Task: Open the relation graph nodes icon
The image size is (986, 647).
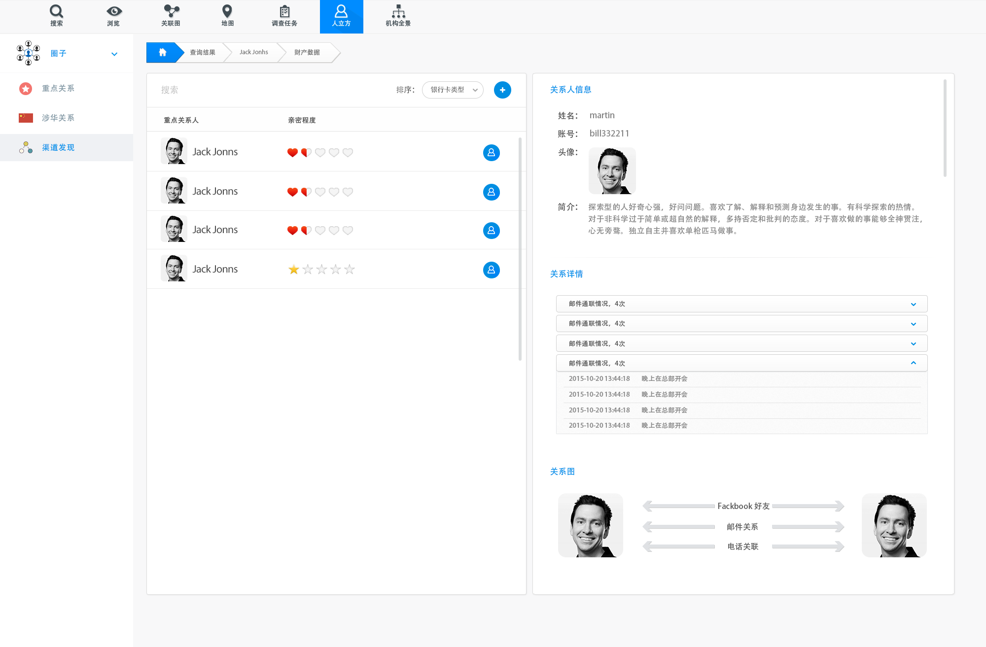Action: point(171,12)
